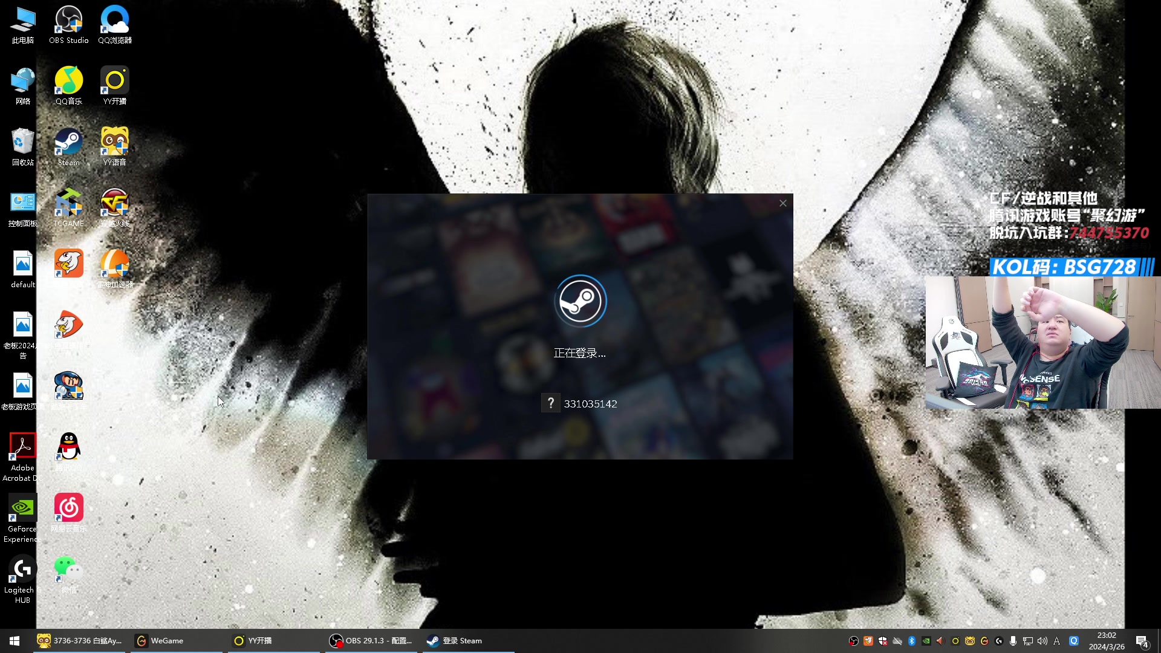
Task: Click the Logitech G HUB tray icon
Action: pyautogui.click(x=999, y=641)
